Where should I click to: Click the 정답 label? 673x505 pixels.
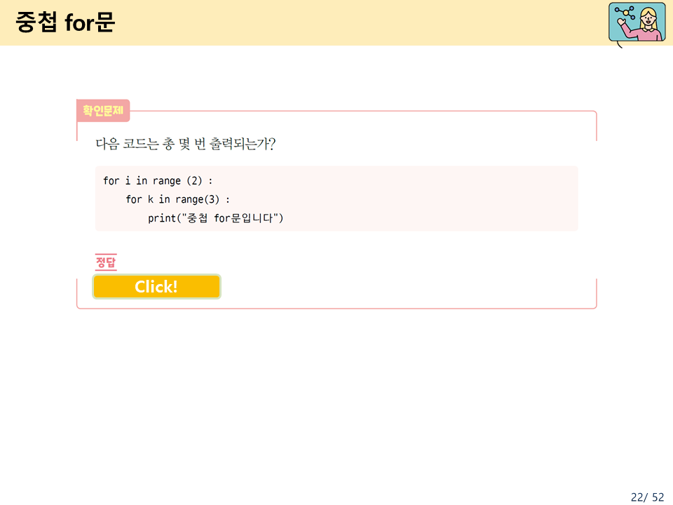106,262
